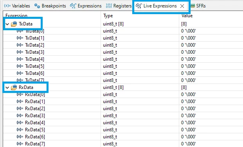Click the value cell of RxData[4]
The width and height of the screenshot is (243, 147).
point(189,123)
